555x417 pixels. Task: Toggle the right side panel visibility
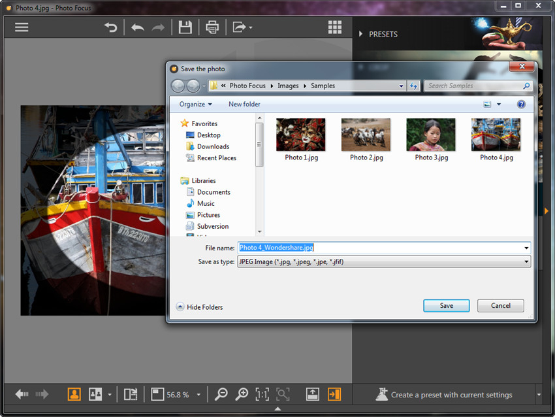pos(334,394)
